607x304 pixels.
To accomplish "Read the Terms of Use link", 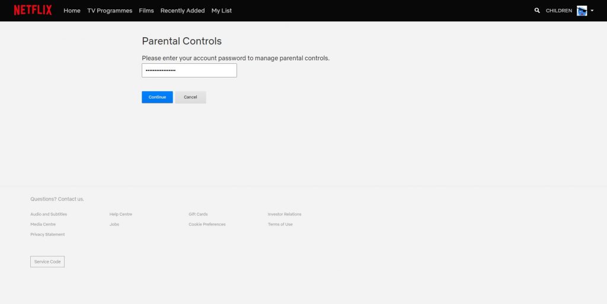I will tap(280, 224).
